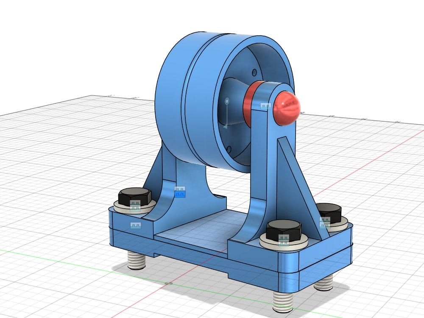
Task: Click the threaded bolt end under left corner
Action: tap(136, 260)
